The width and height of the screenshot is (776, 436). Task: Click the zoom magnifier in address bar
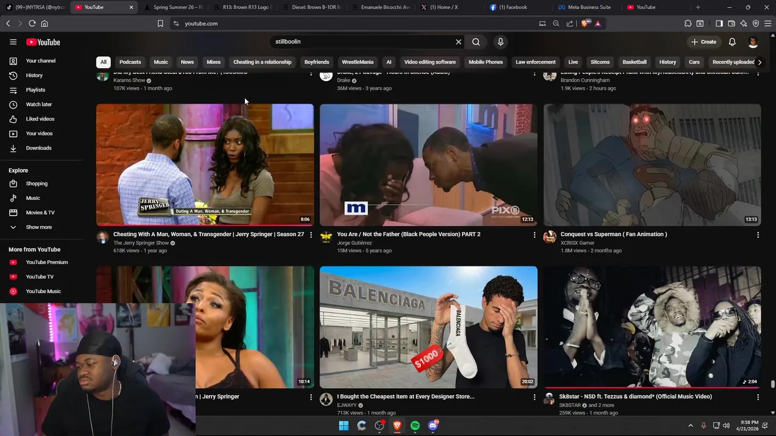[556, 24]
